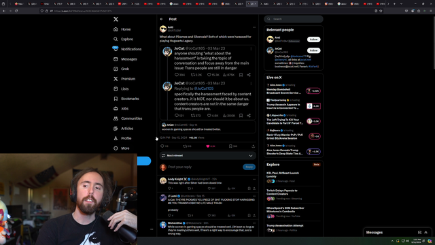This screenshot has width=435, height=245.
Task: Reload the page in the browser
Action: point(16,11)
